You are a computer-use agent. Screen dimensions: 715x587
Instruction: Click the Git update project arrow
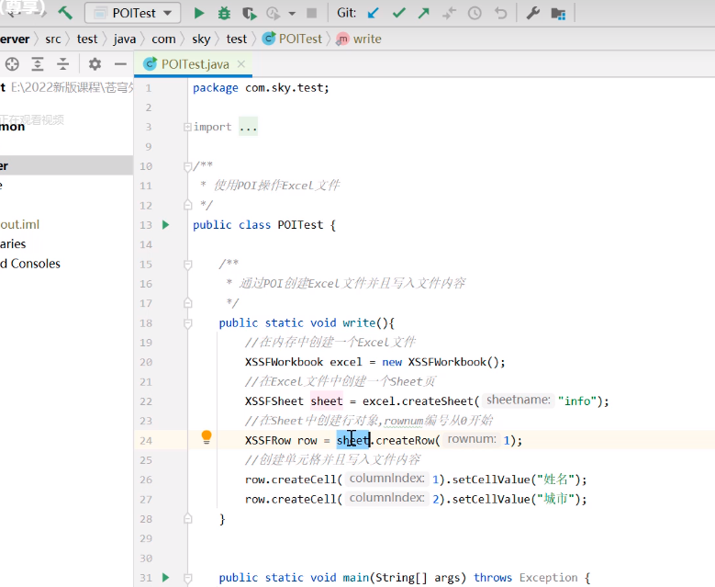(x=373, y=13)
